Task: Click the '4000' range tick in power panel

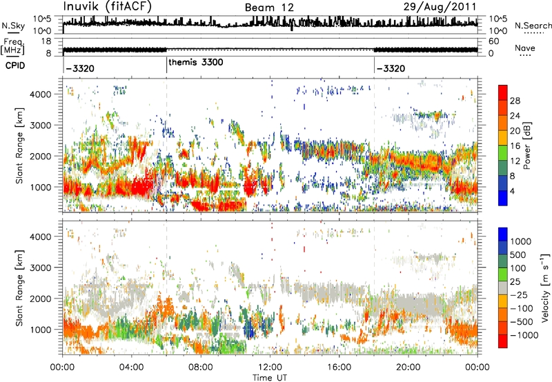Action: (x=40, y=94)
